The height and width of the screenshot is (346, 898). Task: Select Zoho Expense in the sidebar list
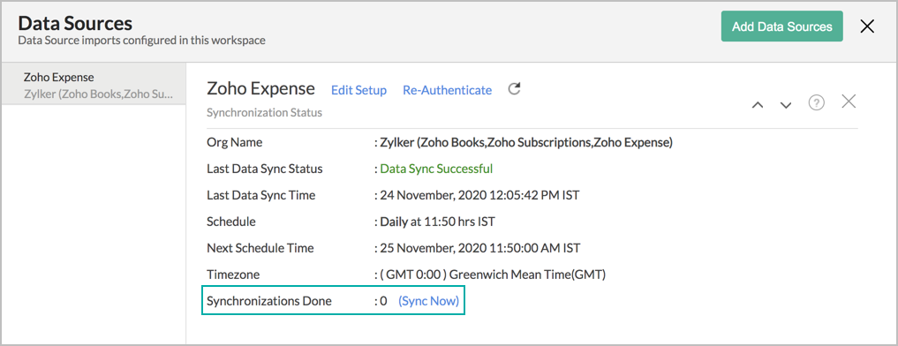tap(94, 84)
